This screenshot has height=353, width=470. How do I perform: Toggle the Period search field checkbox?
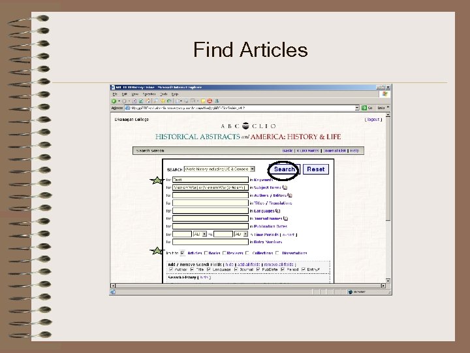tap(283, 269)
